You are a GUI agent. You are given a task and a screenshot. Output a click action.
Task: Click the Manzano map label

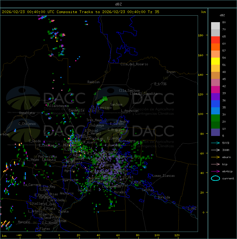point(24,222)
